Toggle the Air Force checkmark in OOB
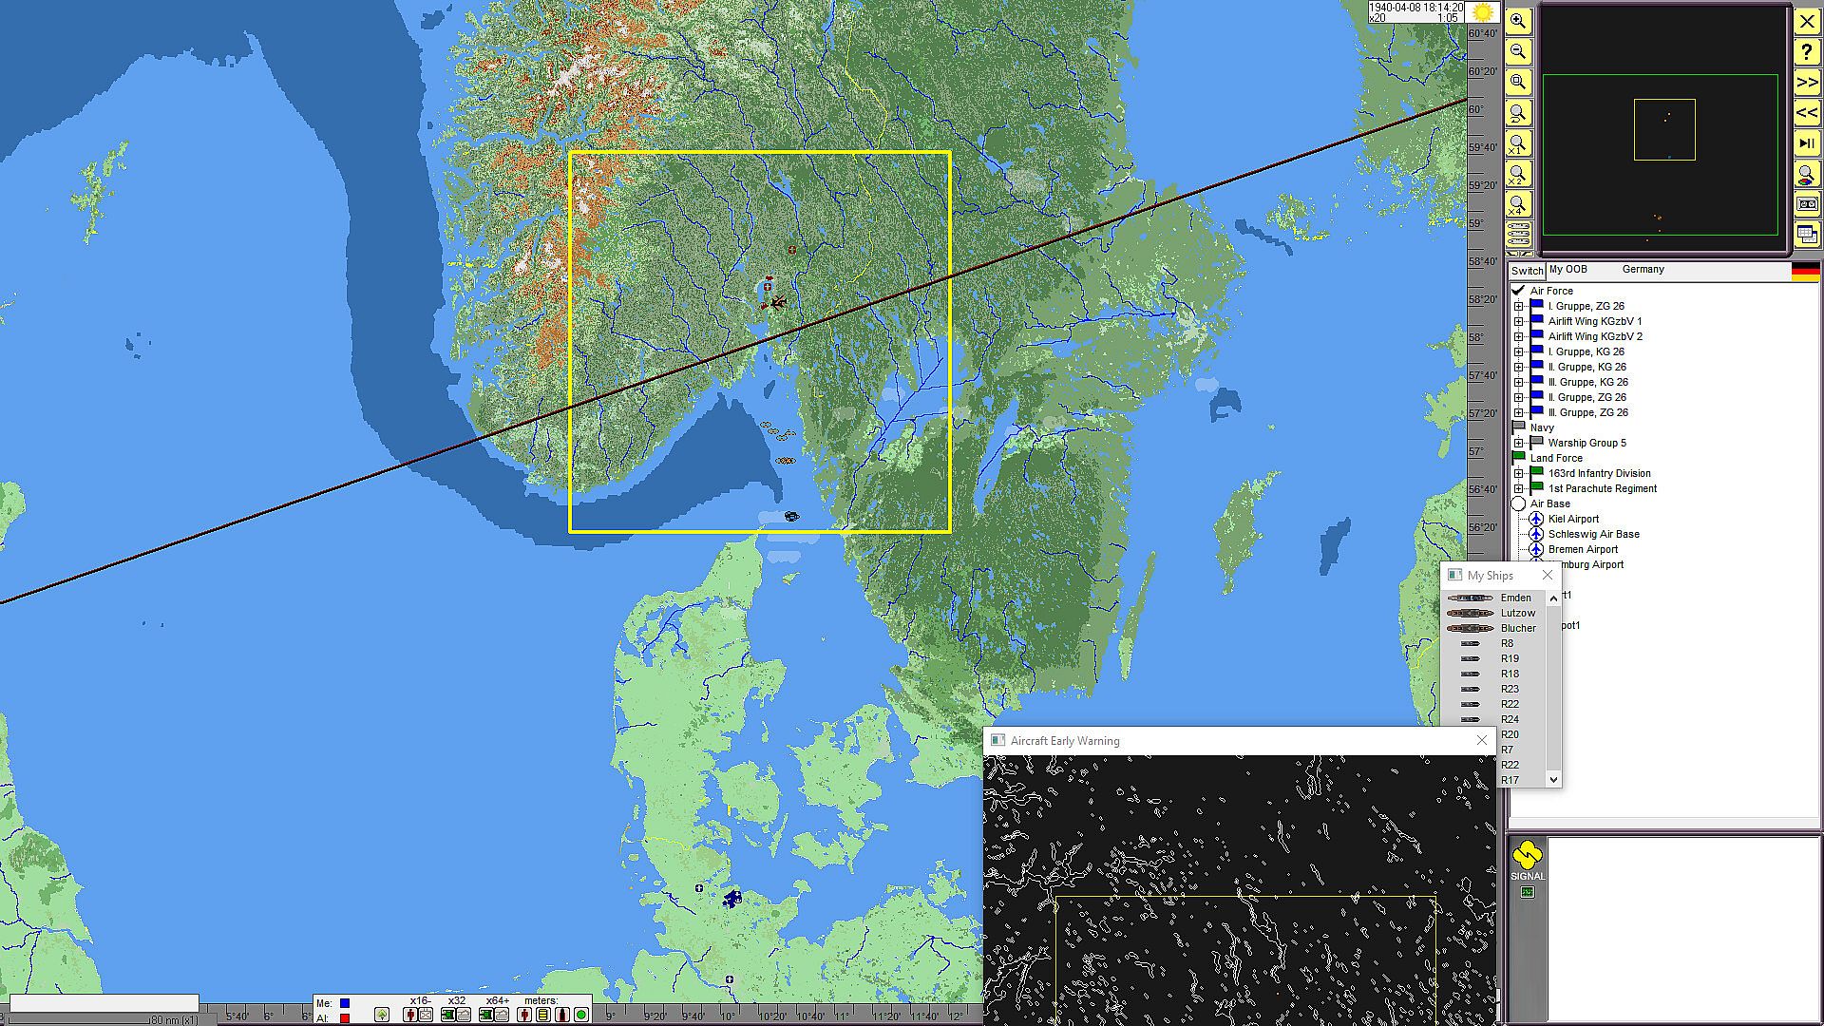The image size is (1824, 1026). pos(1518,291)
